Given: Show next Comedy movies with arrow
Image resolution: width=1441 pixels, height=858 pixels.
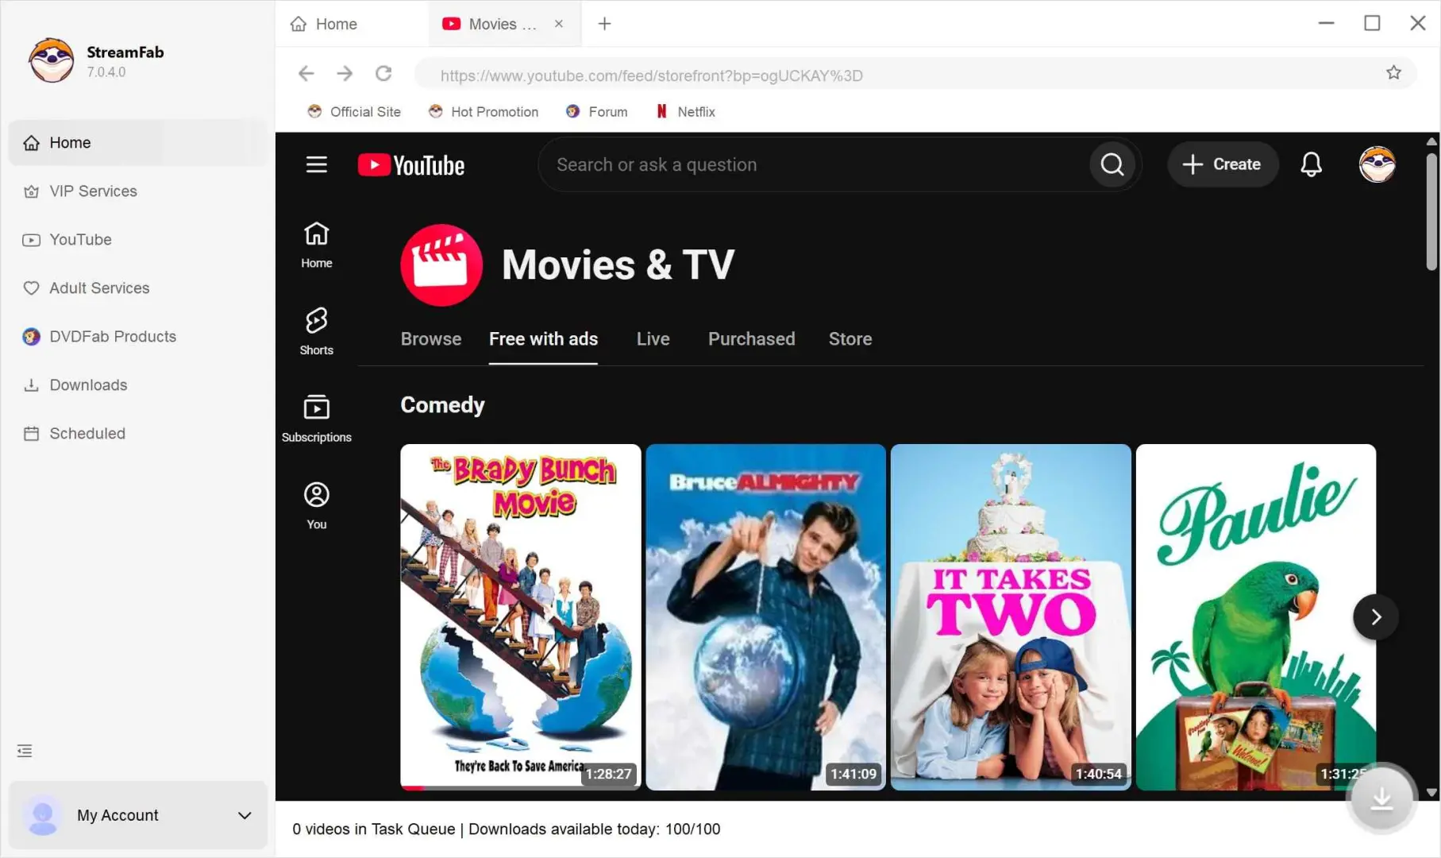Looking at the screenshot, I should point(1376,617).
